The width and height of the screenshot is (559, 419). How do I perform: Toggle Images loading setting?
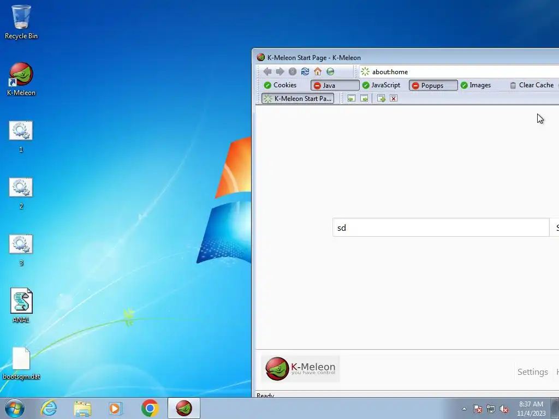[x=475, y=85]
